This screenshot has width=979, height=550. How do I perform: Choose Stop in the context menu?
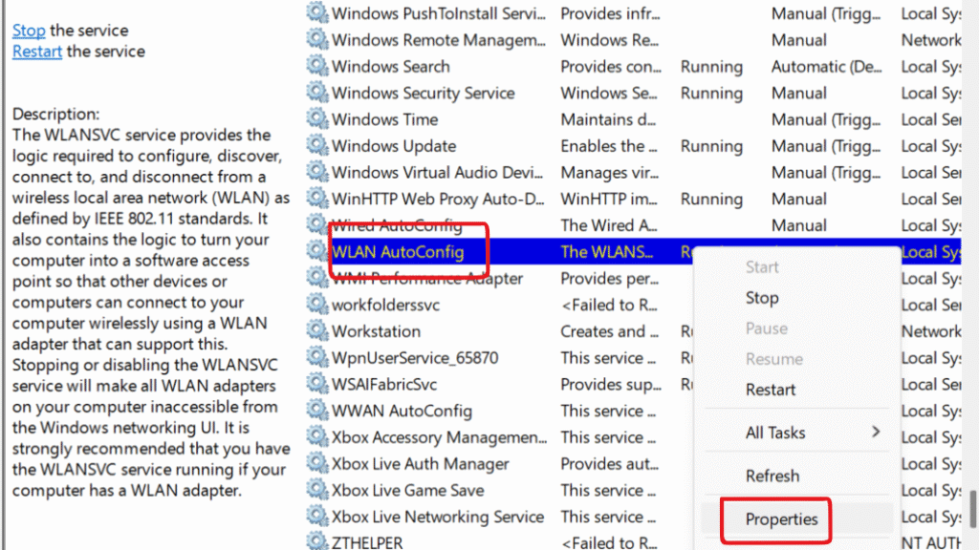tap(762, 298)
